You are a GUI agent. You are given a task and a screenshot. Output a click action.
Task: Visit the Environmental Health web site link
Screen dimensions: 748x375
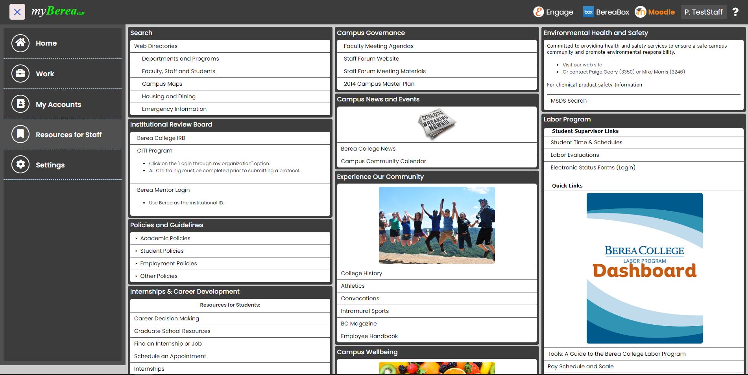[x=592, y=65]
